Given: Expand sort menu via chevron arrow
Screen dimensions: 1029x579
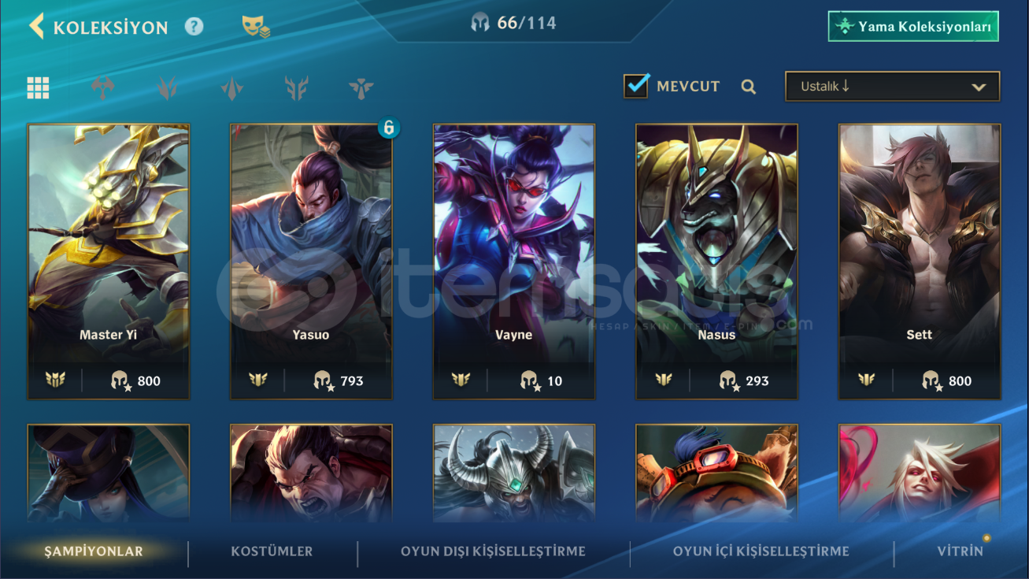Looking at the screenshot, I should (979, 87).
